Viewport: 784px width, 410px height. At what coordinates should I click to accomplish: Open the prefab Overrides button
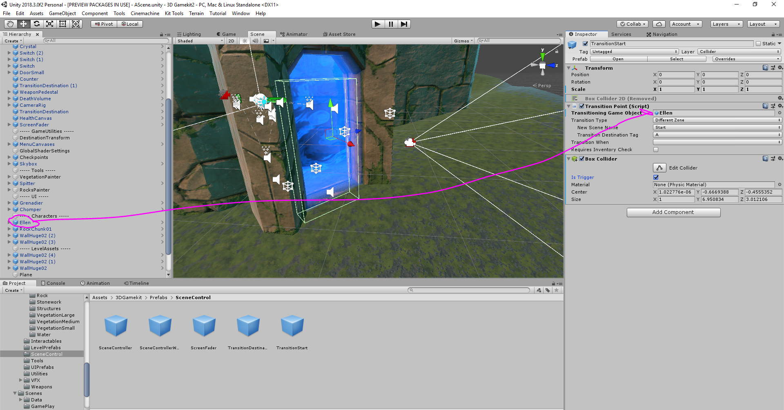[747, 59]
